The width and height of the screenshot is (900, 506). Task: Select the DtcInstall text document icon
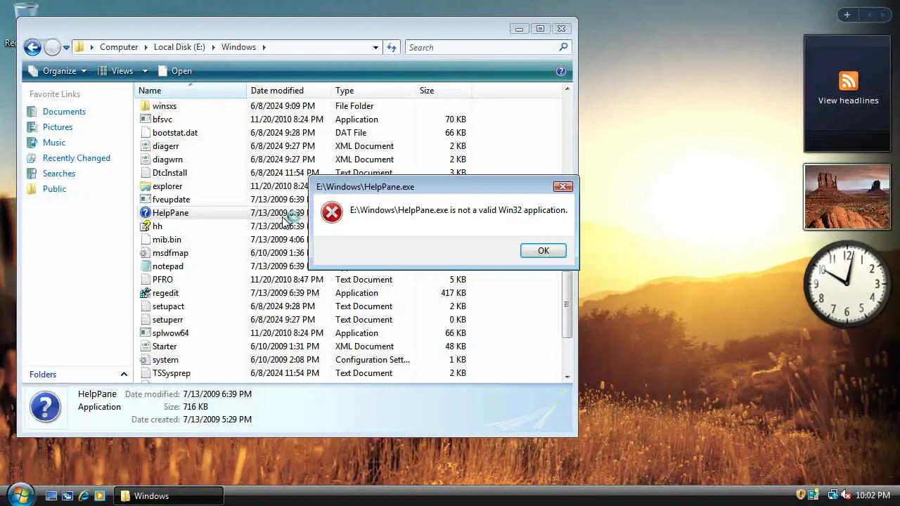coord(146,173)
